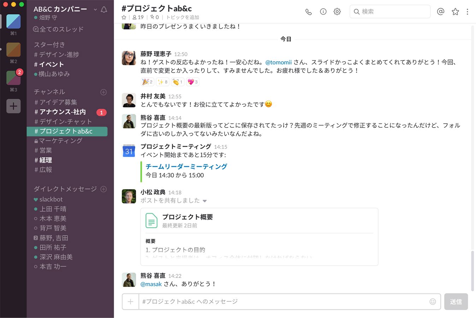Viewport: 476px width, 318px height.
Task: Show mentions with the @ icon
Action: [440, 12]
